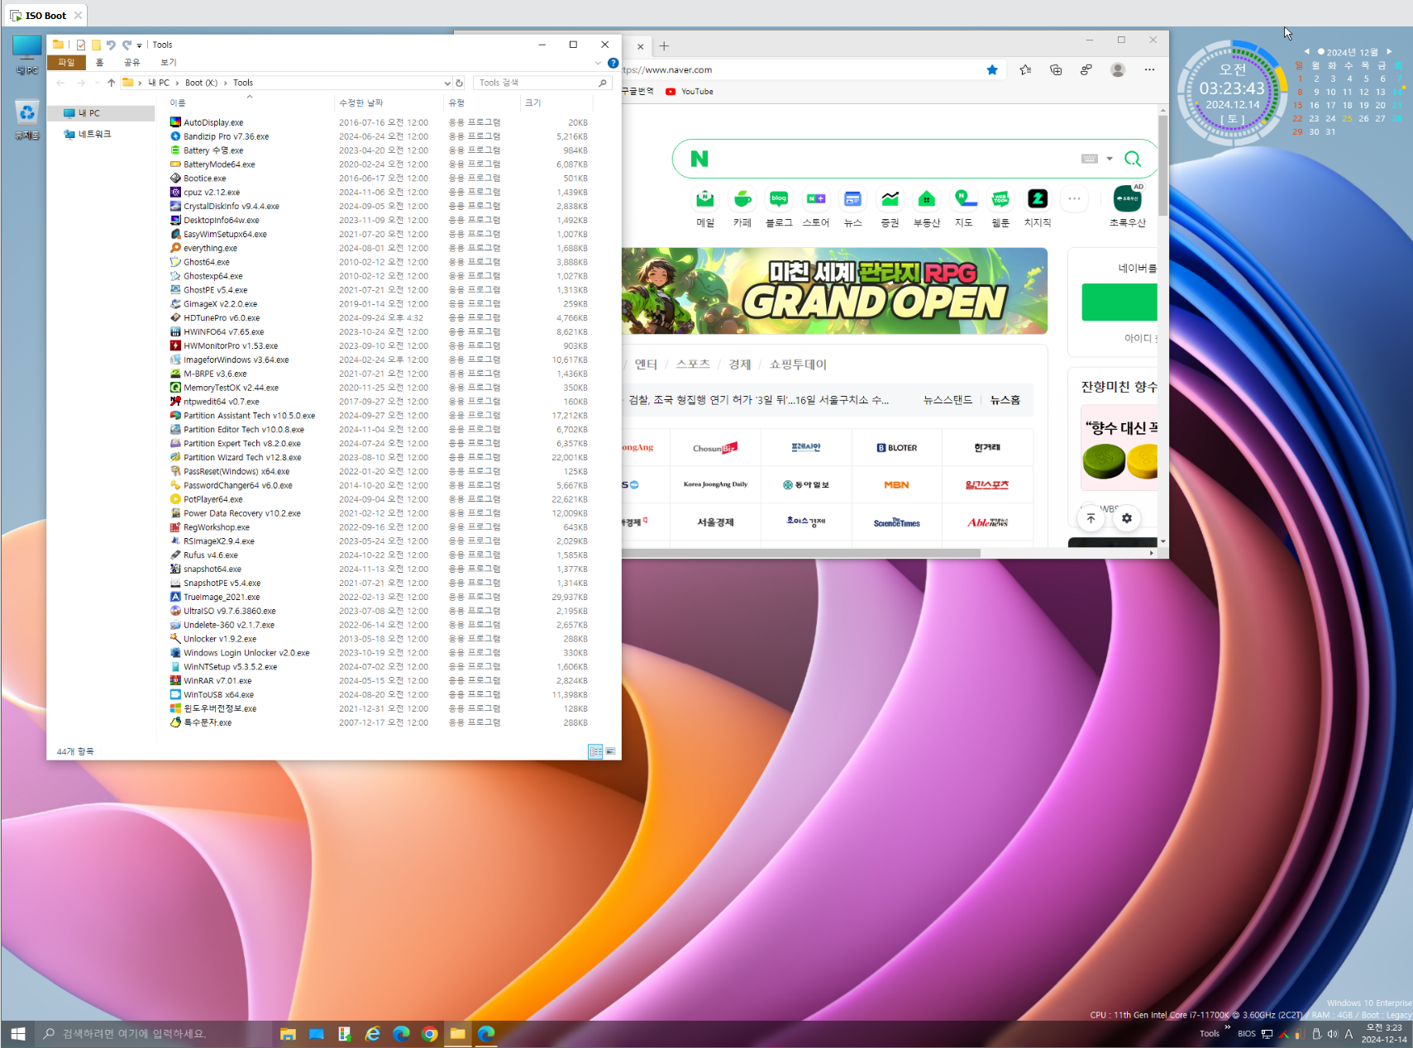
Task: Open the browser favorites list icon
Action: click(x=1025, y=69)
